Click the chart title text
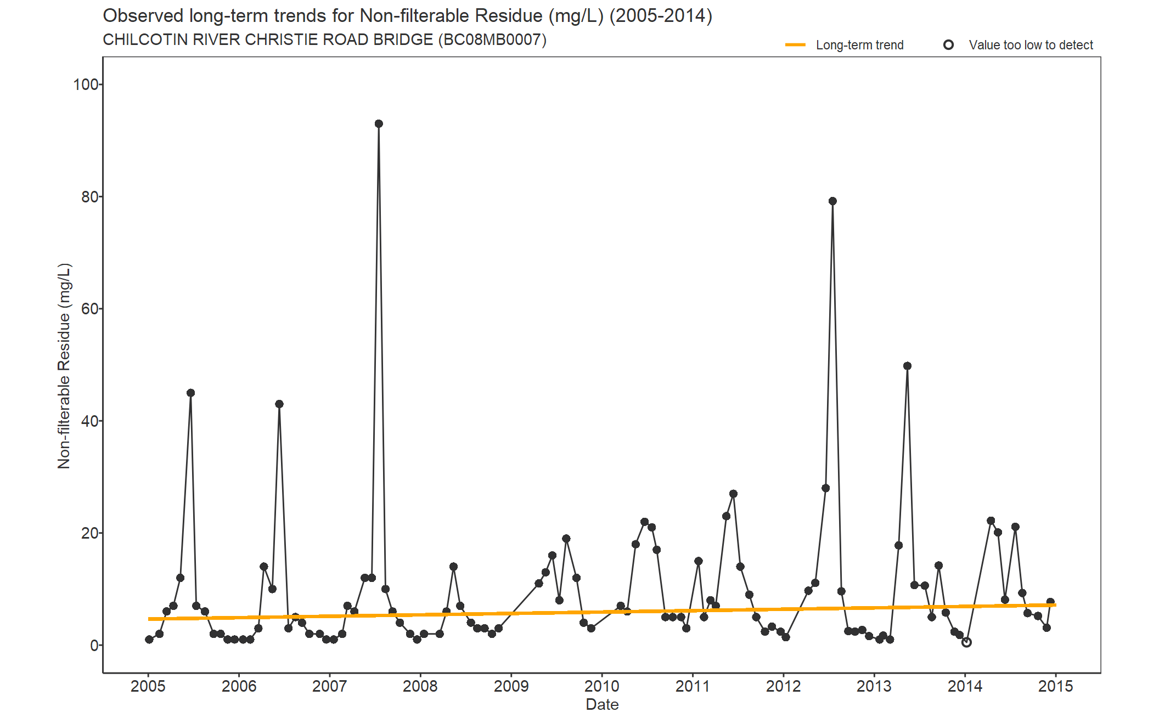The width and height of the screenshot is (1159, 718). tap(407, 16)
